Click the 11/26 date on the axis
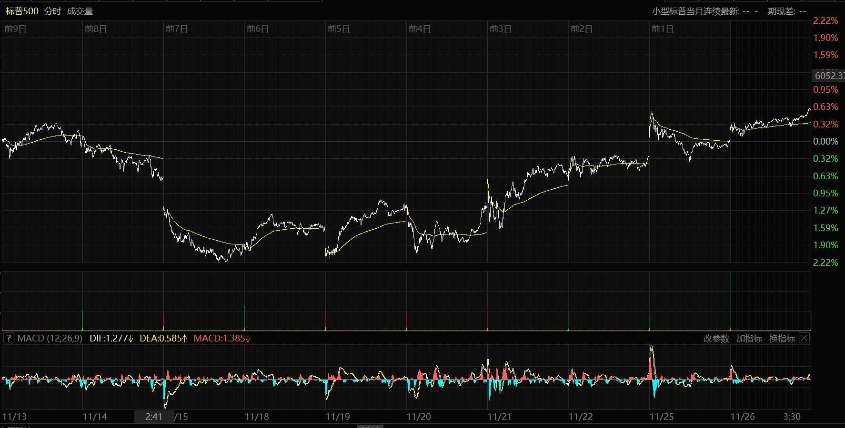 (x=743, y=417)
